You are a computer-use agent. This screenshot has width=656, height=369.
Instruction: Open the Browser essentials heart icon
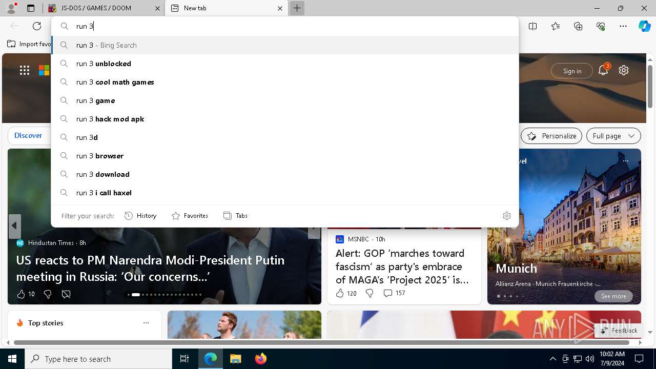pos(601,26)
